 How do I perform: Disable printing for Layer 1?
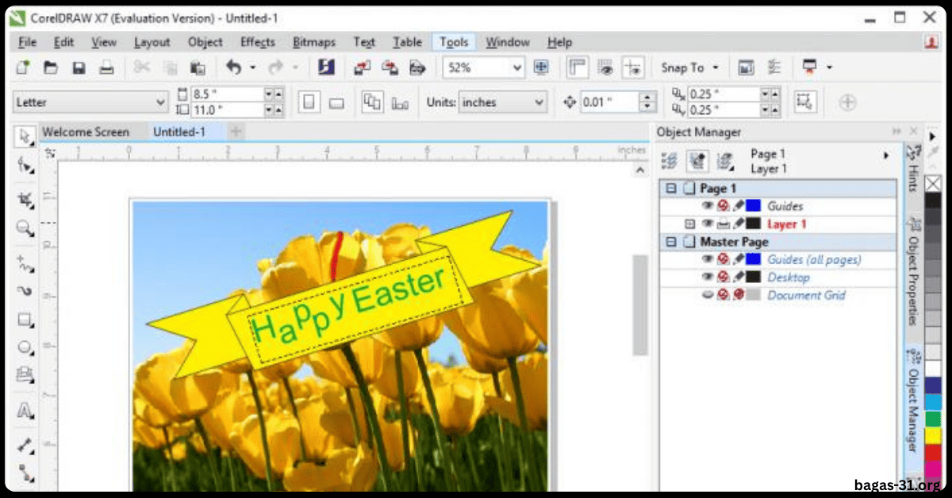tap(724, 224)
